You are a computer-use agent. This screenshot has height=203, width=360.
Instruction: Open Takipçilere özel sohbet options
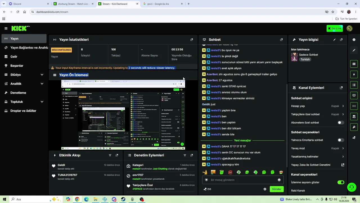coord(318,114)
